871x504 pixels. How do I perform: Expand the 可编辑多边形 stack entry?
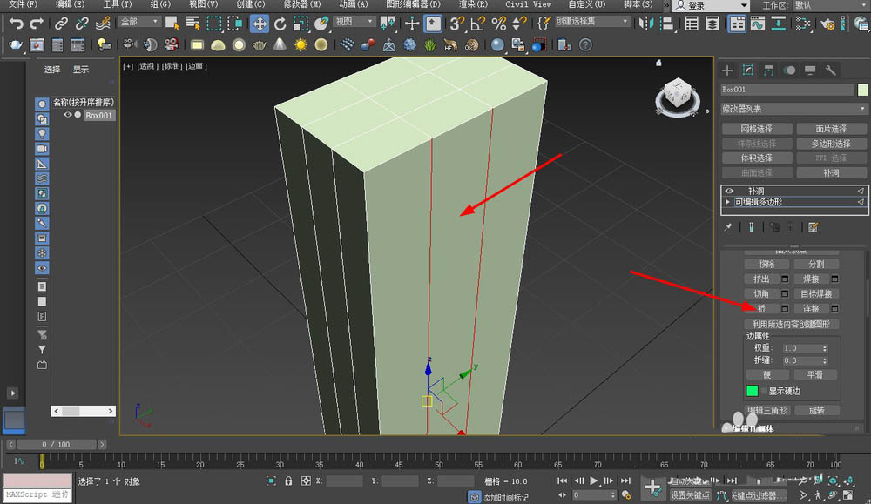729,202
